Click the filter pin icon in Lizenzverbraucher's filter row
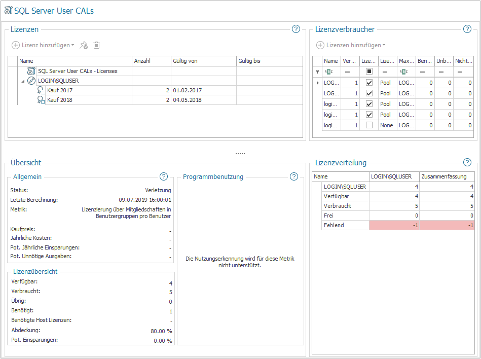 tap(317, 72)
